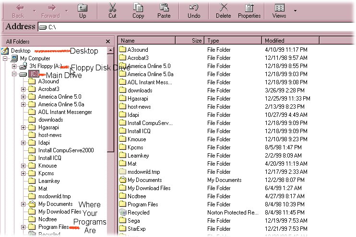Viewport: 356px width, 237px height.
Task: Click the Undo toolbar icon
Action: tap(194, 8)
